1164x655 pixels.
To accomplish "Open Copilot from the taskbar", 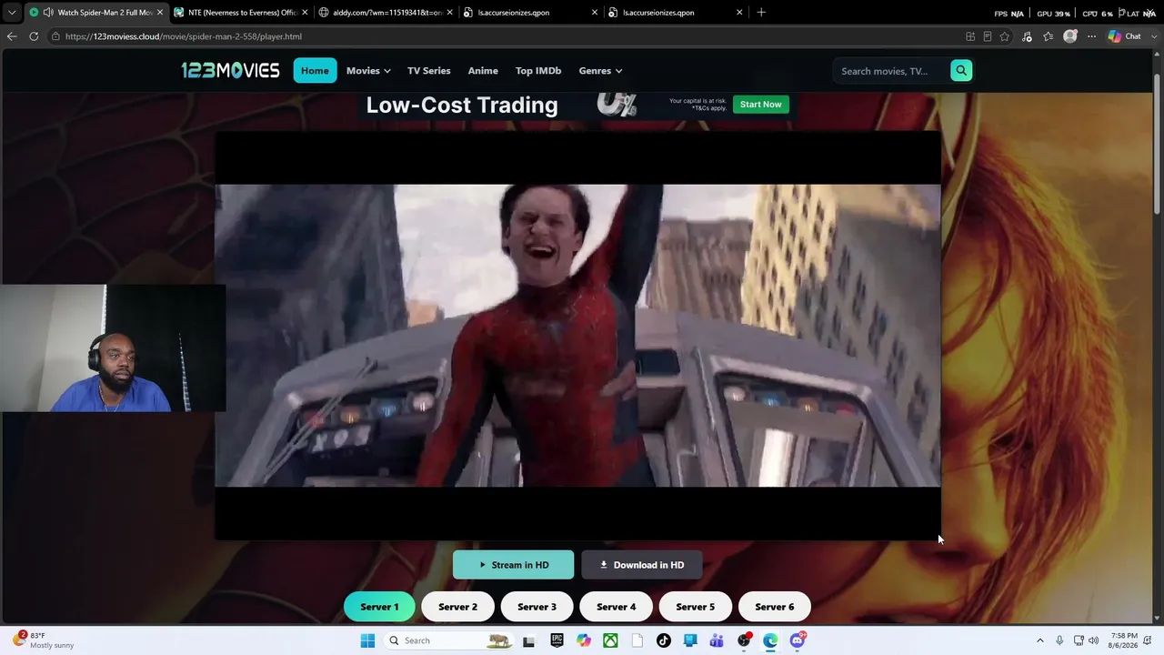I will click(584, 640).
